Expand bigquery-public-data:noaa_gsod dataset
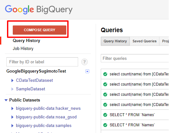The image size is (169, 133). click(x=12, y=117)
